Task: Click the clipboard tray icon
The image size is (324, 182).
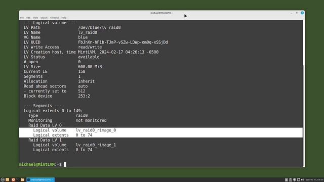Action: tap(291, 180)
